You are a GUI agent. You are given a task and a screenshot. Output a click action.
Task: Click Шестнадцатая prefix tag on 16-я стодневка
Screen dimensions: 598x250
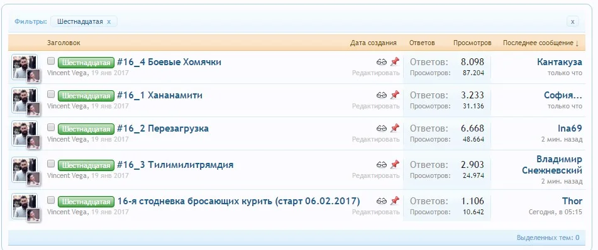[86, 201]
